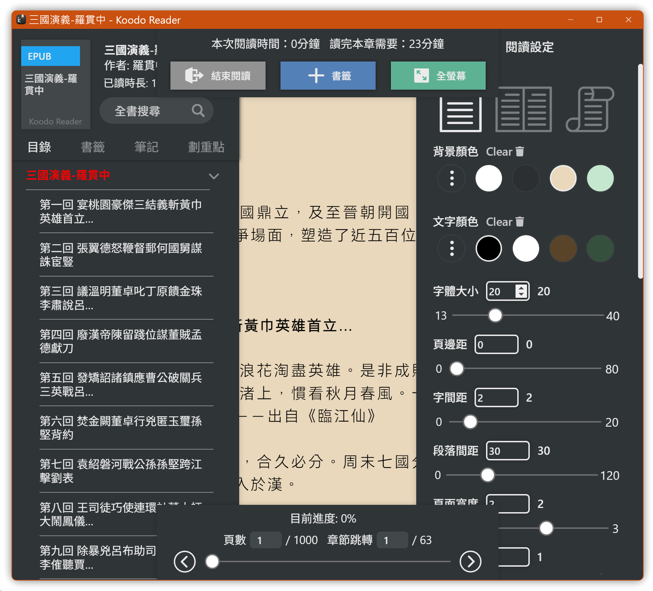Enter fullscreen with the 全螢幕 button
653x591 pixels.
pyautogui.click(x=438, y=75)
